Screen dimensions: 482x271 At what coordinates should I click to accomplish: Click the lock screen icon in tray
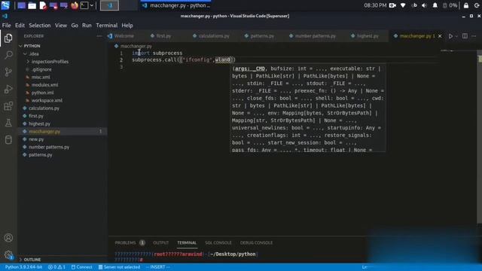point(466,5)
